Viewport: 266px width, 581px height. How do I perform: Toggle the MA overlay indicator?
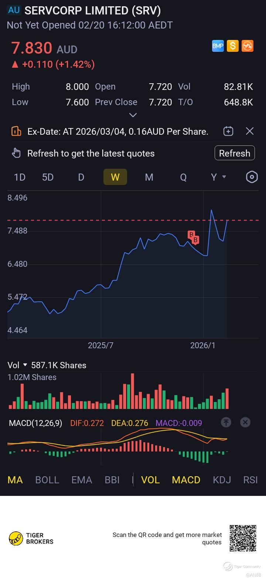coord(15,480)
